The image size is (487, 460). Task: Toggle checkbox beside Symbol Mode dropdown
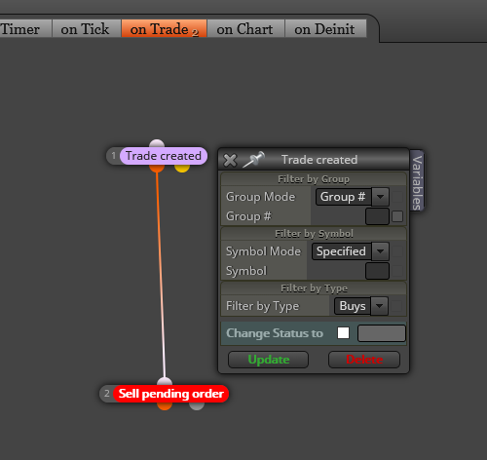click(397, 251)
